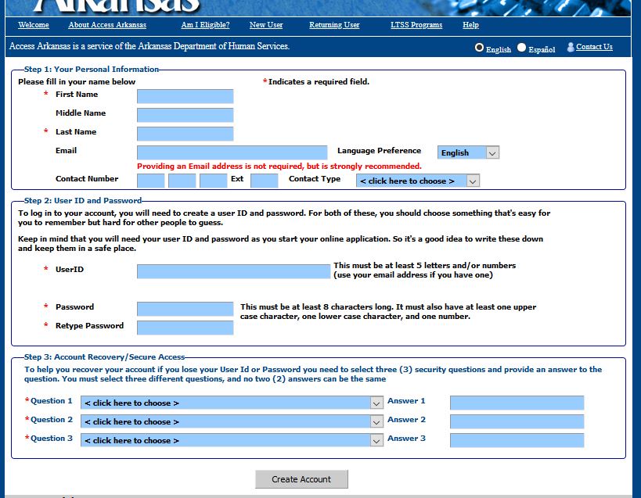Click into the Password field
The height and width of the screenshot is (498, 641).
[185, 309]
